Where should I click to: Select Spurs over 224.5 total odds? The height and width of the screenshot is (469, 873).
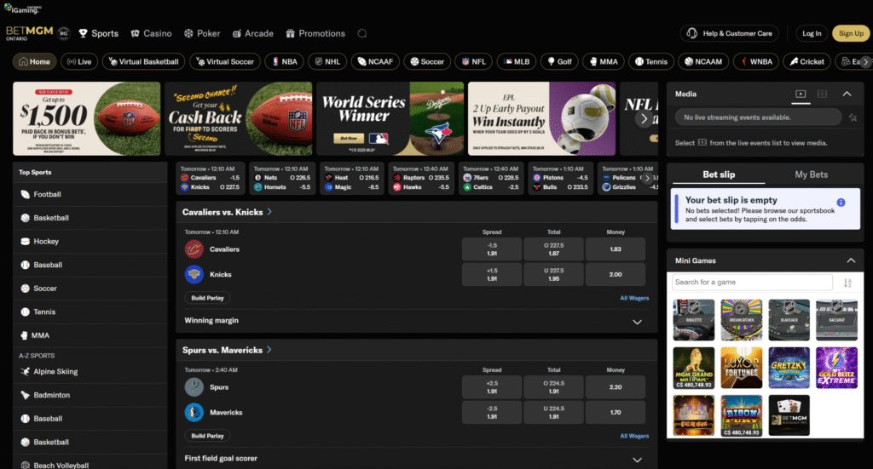tap(553, 387)
